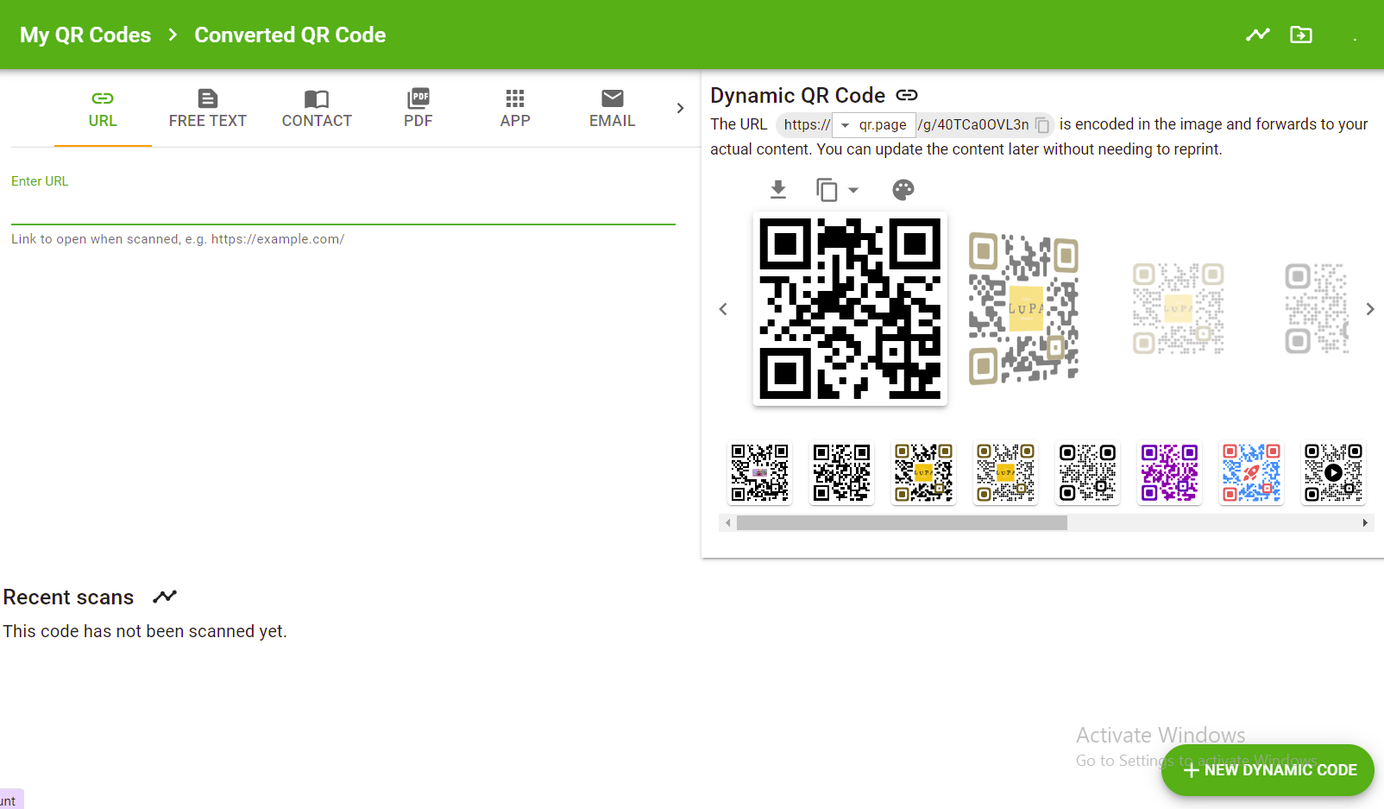The height and width of the screenshot is (809, 1384).
Task: Open statistics chart icon in header
Action: click(x=1257, y=35)
